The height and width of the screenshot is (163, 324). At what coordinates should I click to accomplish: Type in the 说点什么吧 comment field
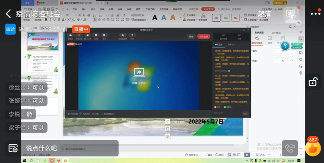(67, 148)
